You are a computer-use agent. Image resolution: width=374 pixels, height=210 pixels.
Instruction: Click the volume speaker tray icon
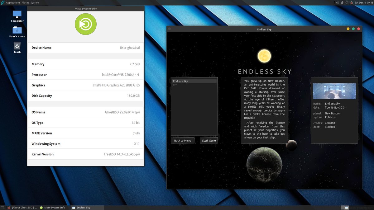tap(337, 2)
